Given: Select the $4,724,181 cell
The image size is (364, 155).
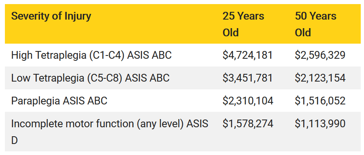Looking at the screenshot, I should coord(247,55).
